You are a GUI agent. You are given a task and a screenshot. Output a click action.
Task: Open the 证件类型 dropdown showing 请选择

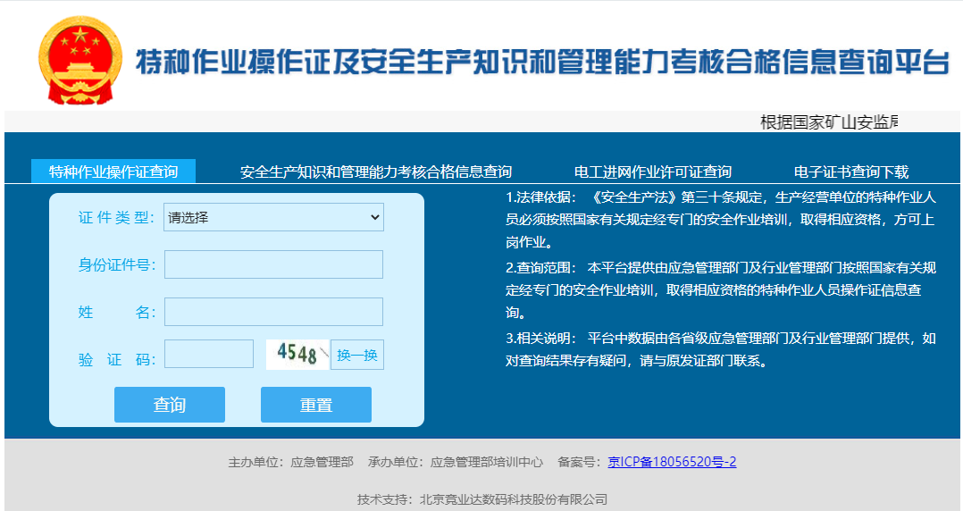[x=273, y=217]
